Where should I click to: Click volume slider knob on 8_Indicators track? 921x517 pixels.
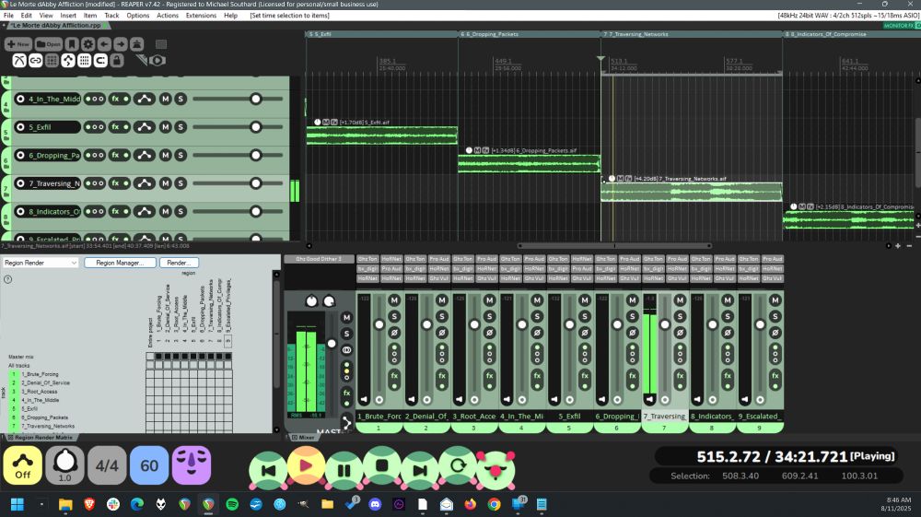tap(255, 212)
